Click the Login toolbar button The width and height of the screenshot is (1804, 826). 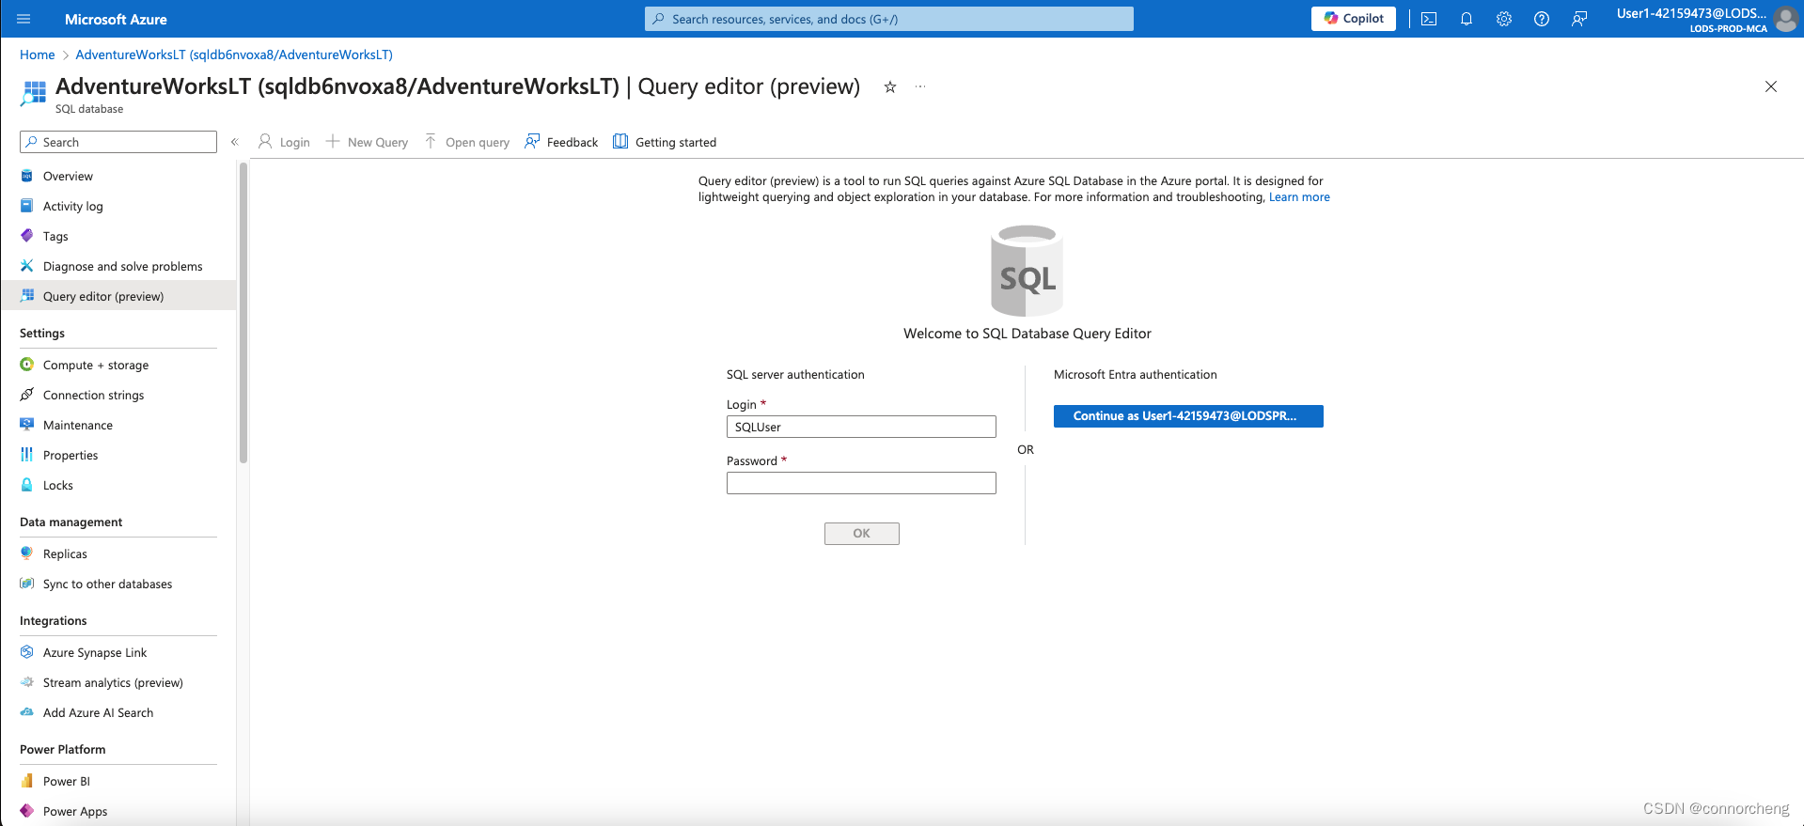click(x=284, y=142)
